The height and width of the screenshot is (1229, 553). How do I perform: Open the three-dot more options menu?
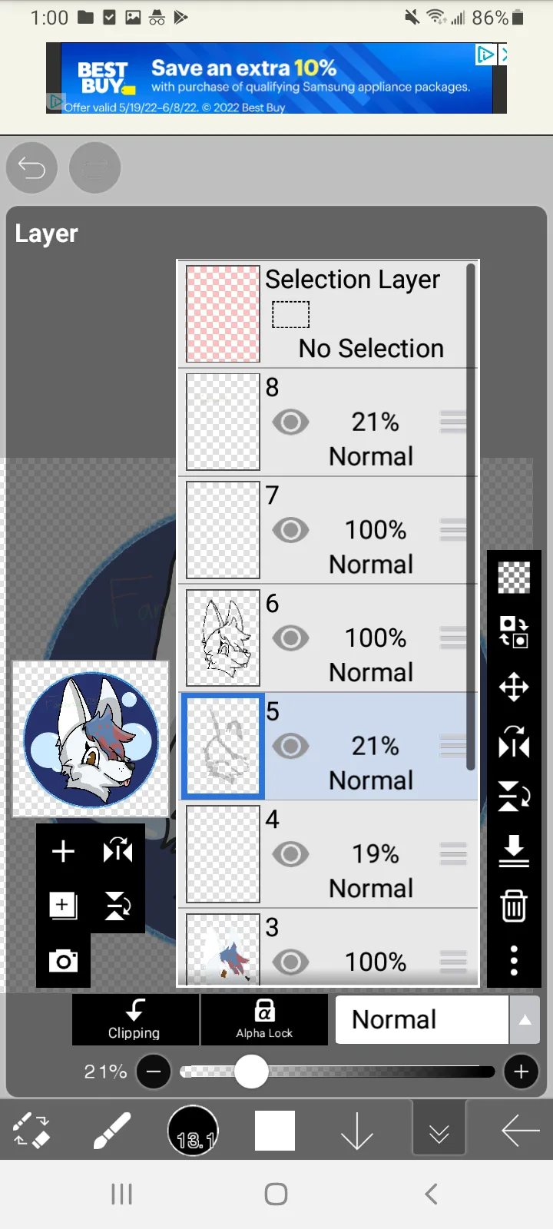pos(514,960)
